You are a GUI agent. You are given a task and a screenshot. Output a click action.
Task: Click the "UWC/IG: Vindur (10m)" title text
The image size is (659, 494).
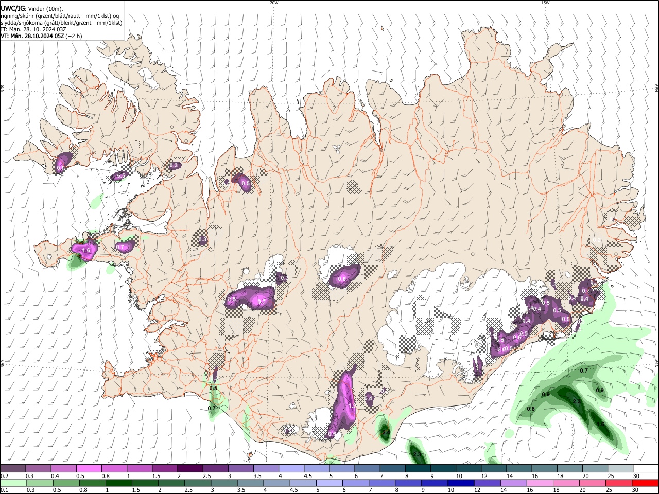pos(31,9)
